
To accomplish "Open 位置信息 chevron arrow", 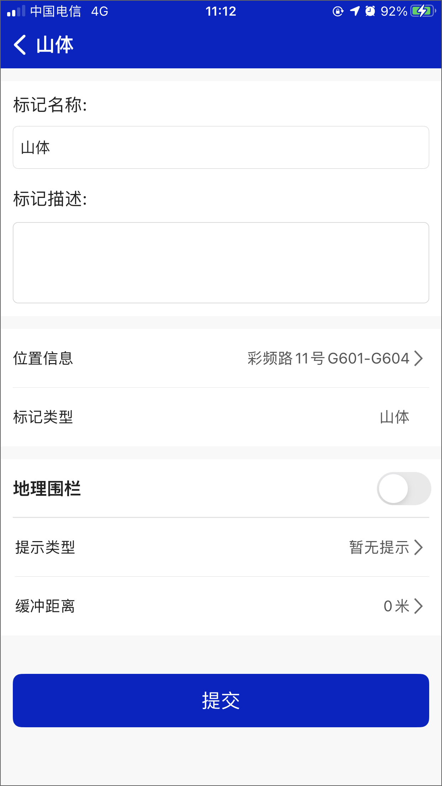I will coord(419,358).
